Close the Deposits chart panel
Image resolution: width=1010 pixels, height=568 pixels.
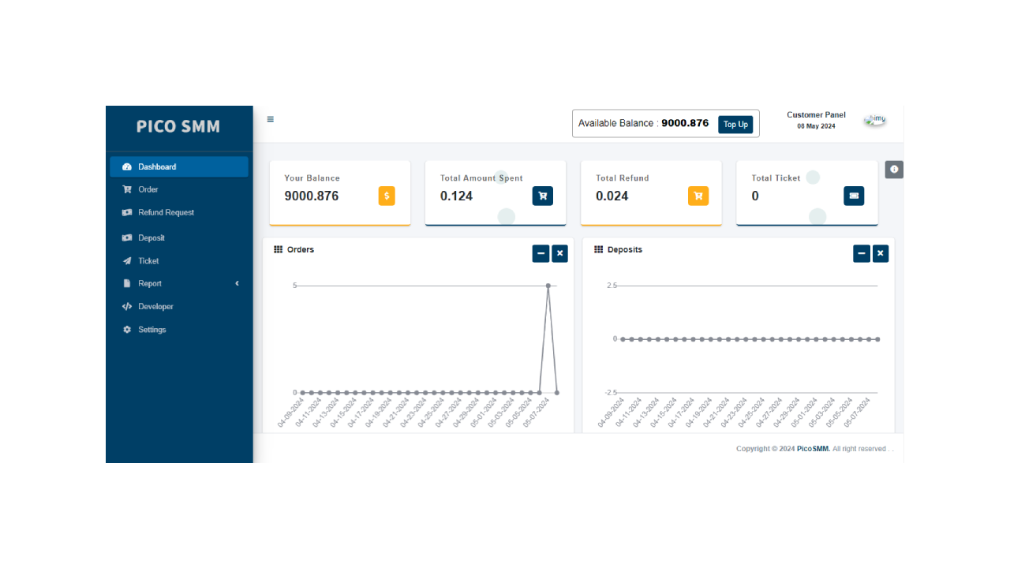[881, 253]
